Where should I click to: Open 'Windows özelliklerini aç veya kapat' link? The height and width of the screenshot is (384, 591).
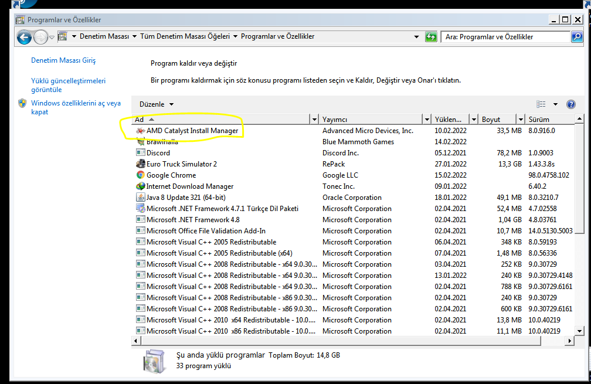click(76, 107)
